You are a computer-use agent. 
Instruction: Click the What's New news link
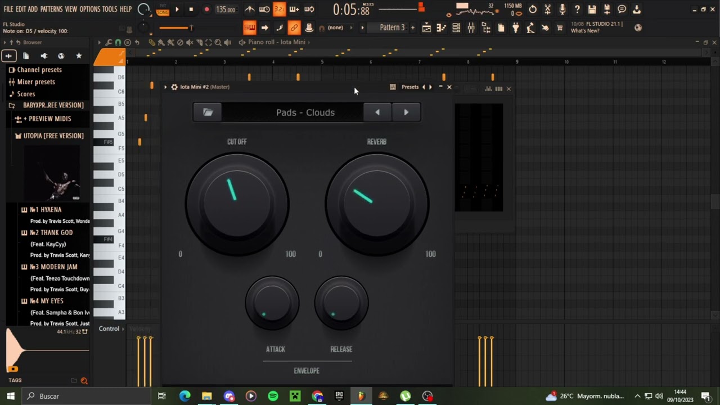tap(585, 31)
